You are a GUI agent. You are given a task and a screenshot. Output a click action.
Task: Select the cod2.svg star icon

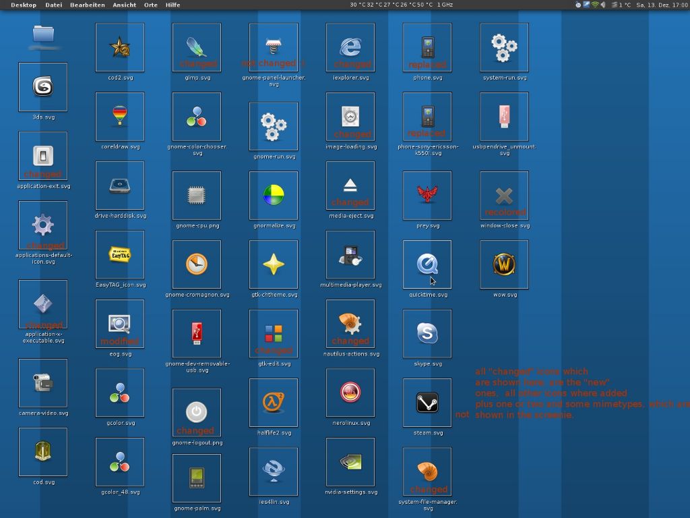coord(120,47)
